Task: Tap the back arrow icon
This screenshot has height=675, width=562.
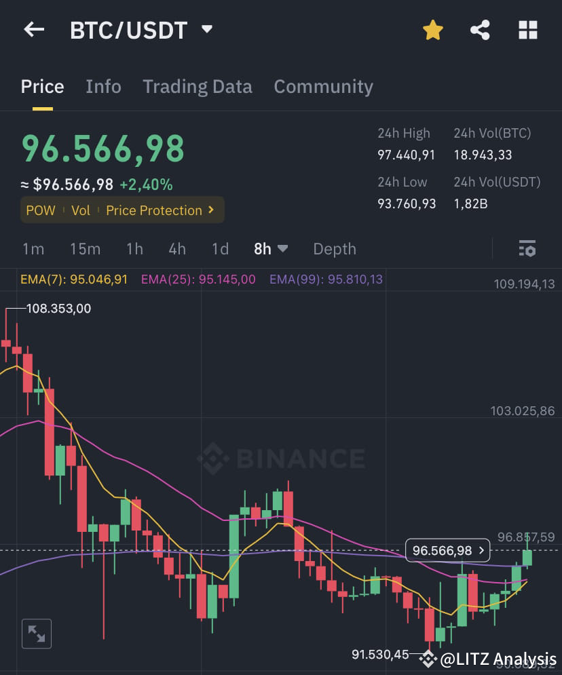Action: coord(34,30)
